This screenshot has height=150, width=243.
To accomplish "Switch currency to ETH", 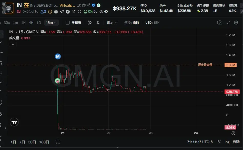I will pos(157,23).
